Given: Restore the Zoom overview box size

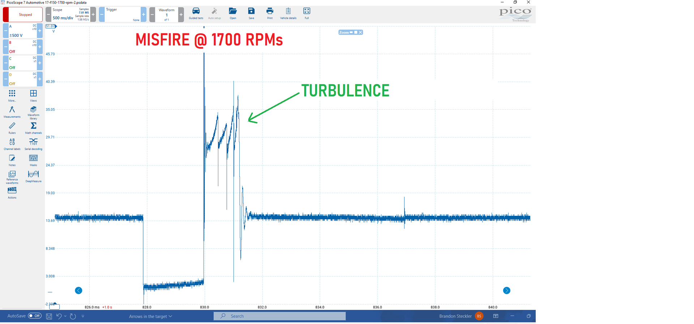Looking at the screenshot, I should coord(356,32).
